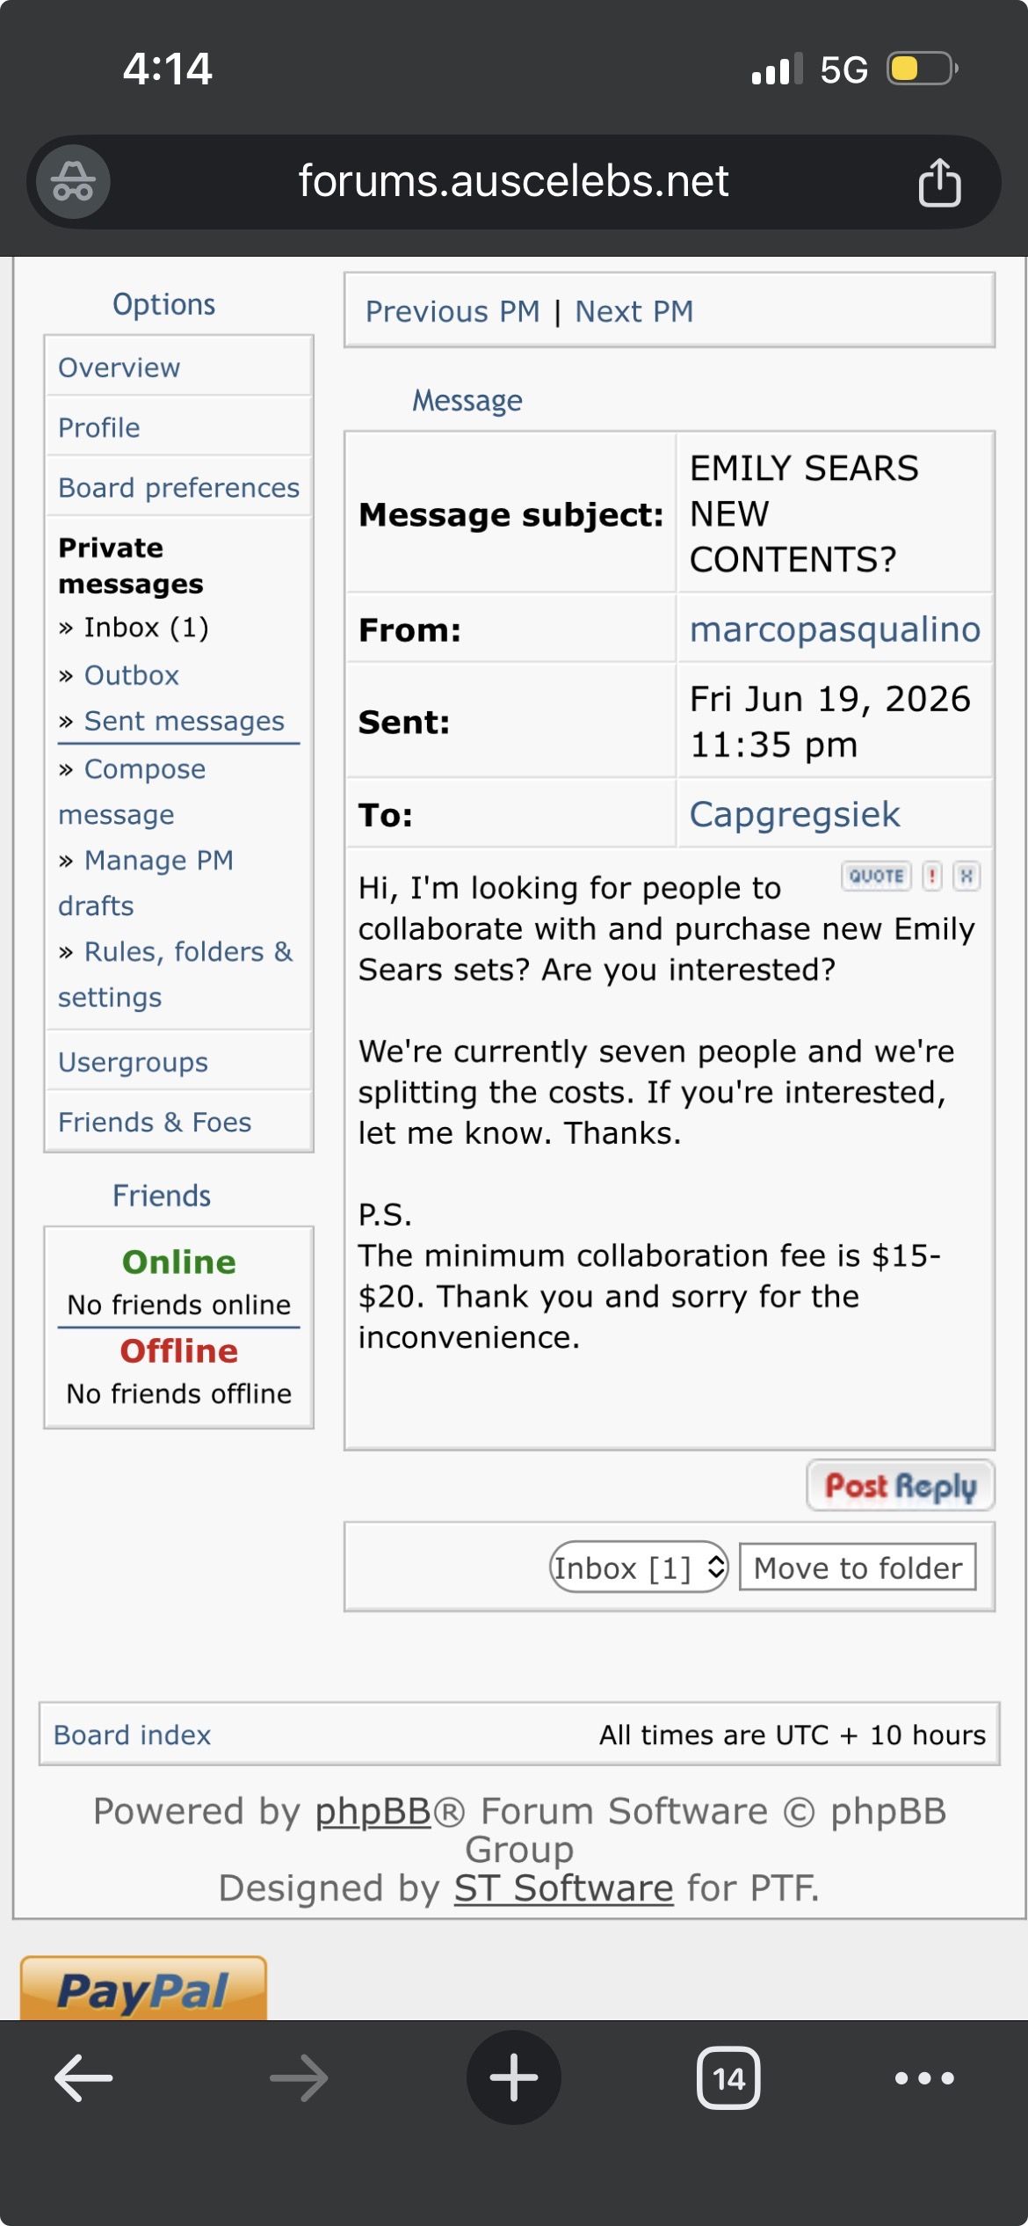Open the Inbox (1) folder link
1028x2226 pixels.
tap(146, 628)
